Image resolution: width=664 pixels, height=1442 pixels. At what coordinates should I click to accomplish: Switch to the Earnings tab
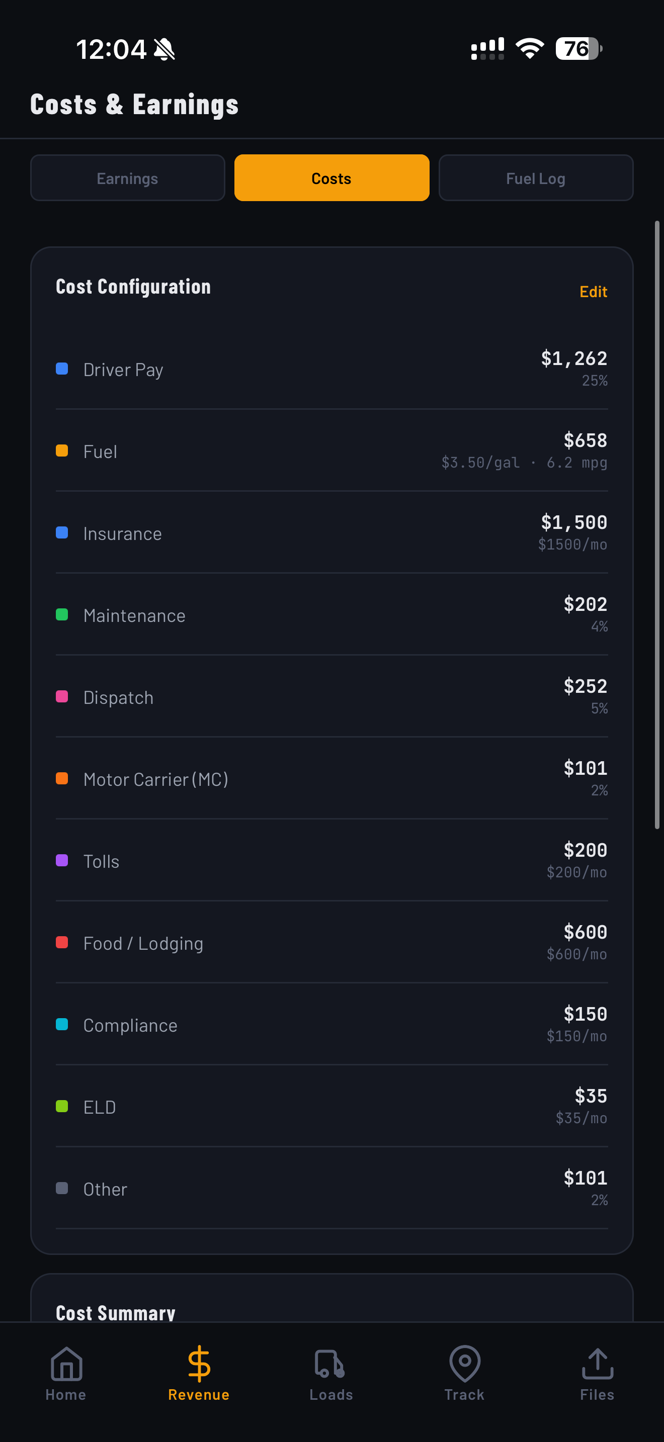(x=127, y=177)
